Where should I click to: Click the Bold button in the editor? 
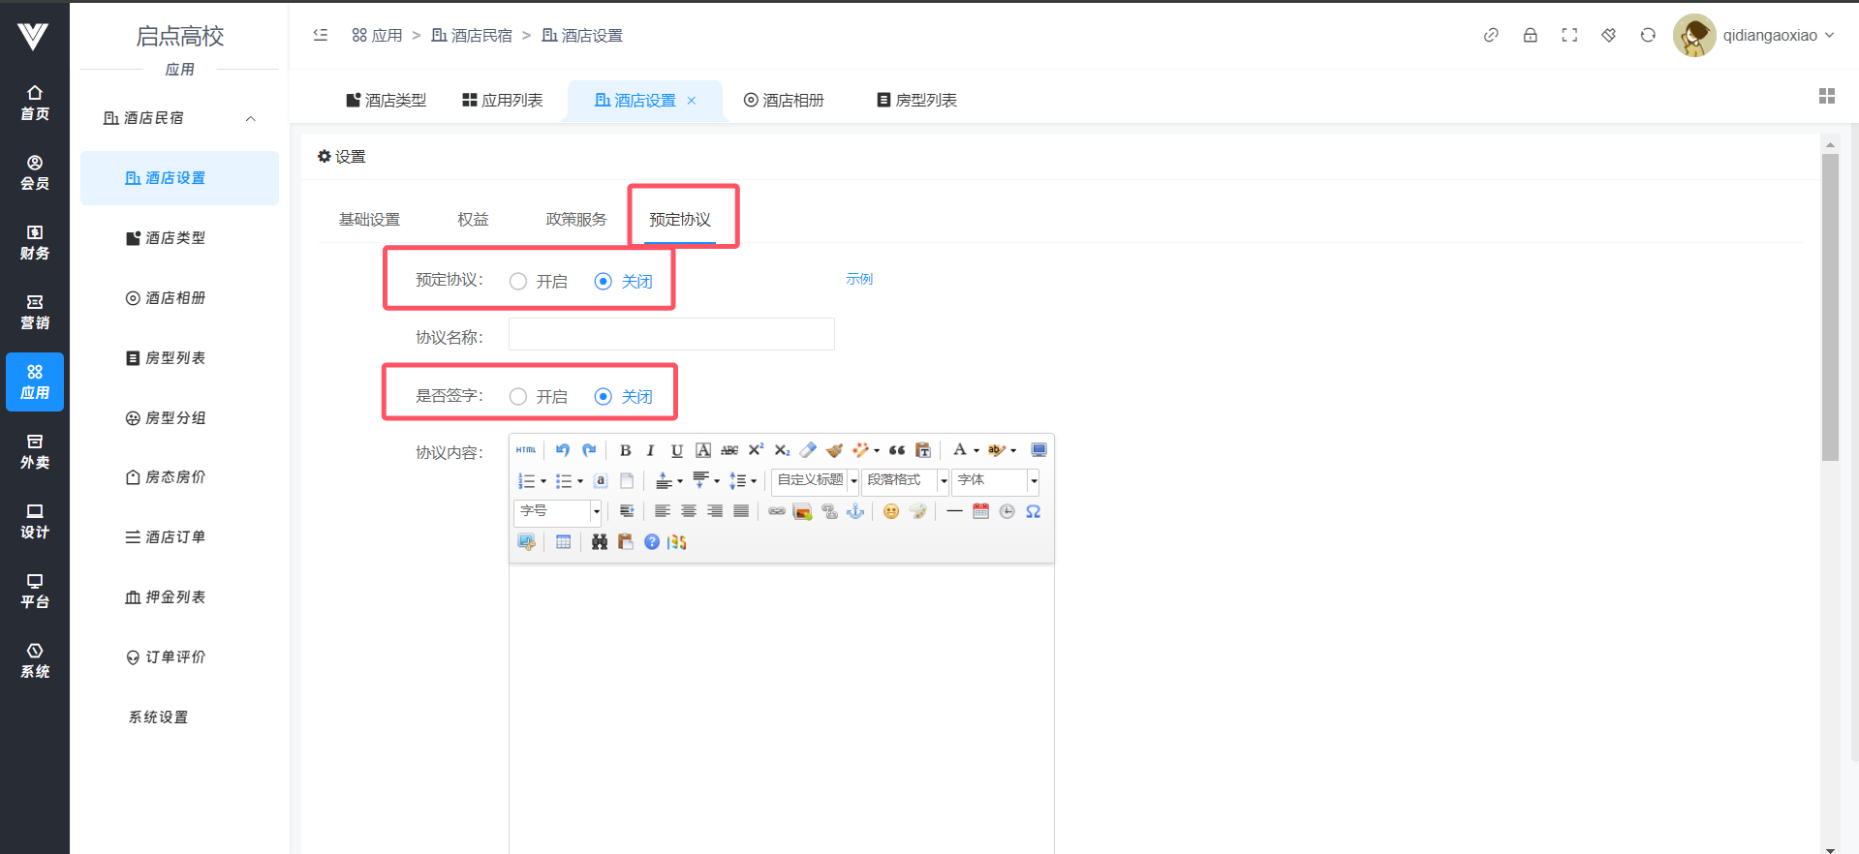tap(625, 450)
